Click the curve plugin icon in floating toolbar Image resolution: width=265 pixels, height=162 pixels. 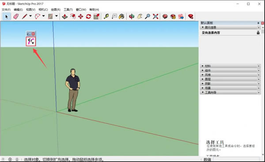31,41
